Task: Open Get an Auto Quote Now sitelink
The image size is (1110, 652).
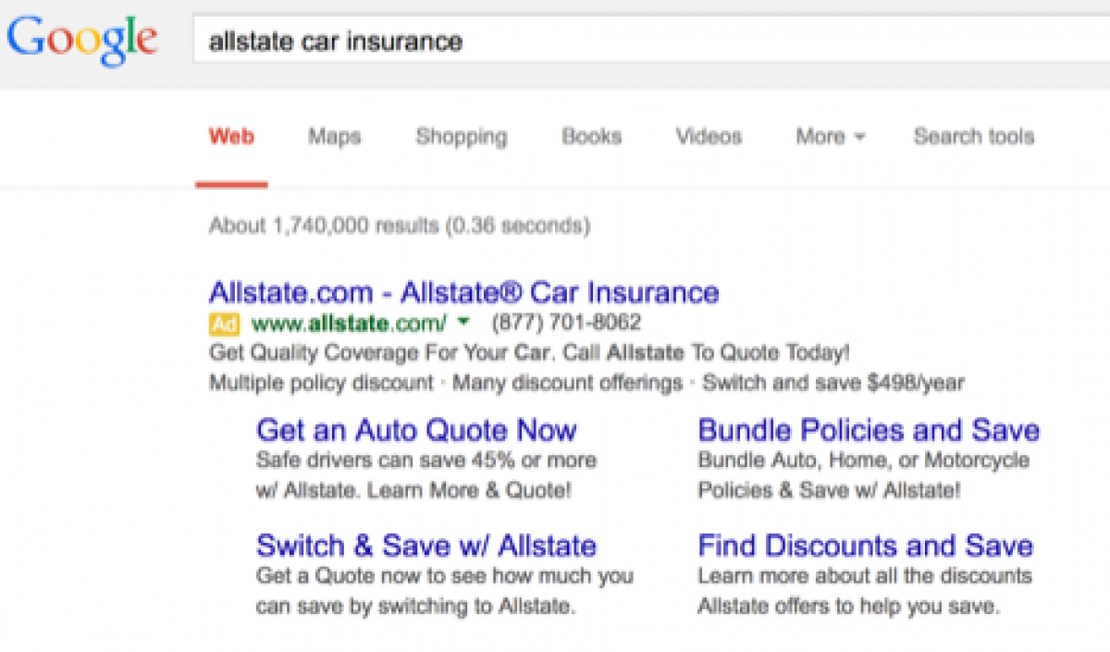Action: tap(416, 430)
